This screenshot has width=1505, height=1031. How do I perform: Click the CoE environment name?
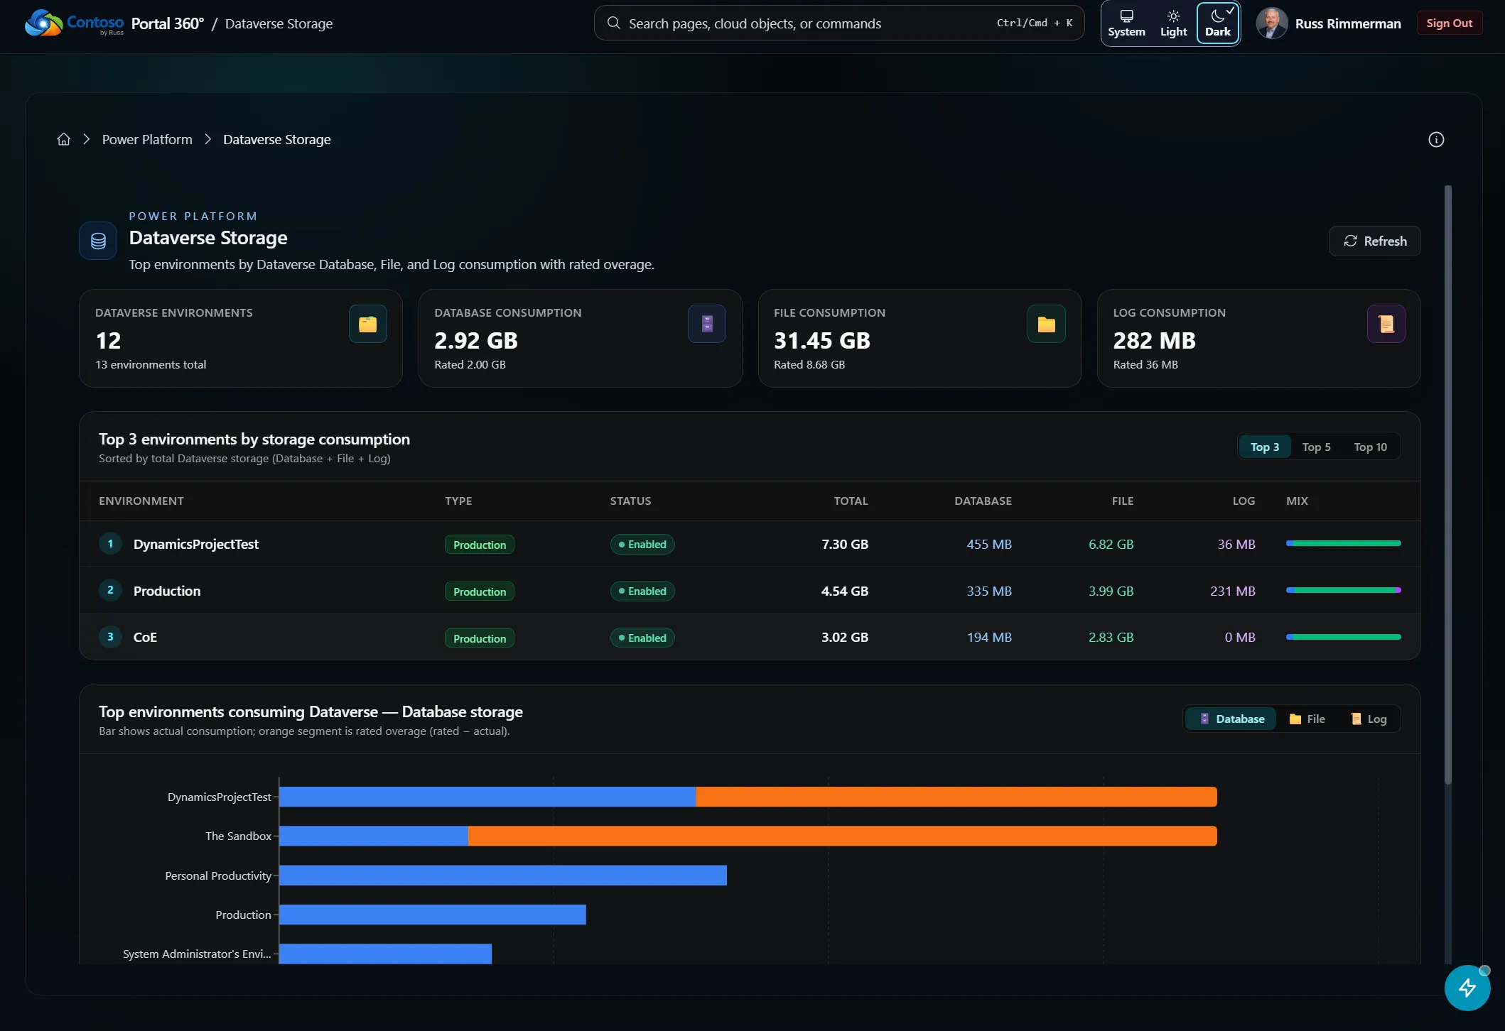pyautogui.click(x=145, y=637)
